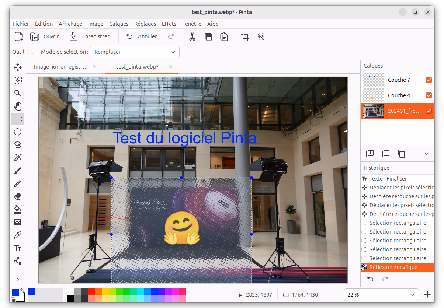
Task: Copy the selection using the toolbar icon
Action: pyautogui.click(x=208, y=36)
